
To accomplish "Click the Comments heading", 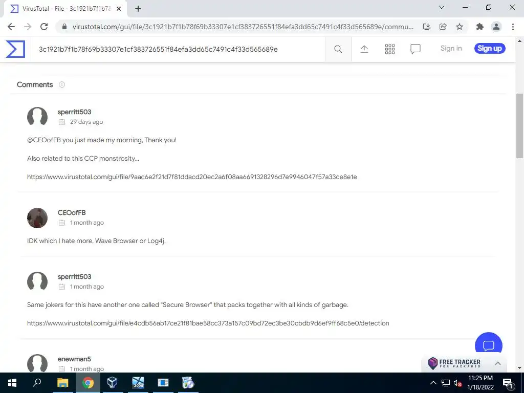I will [35, 84].
